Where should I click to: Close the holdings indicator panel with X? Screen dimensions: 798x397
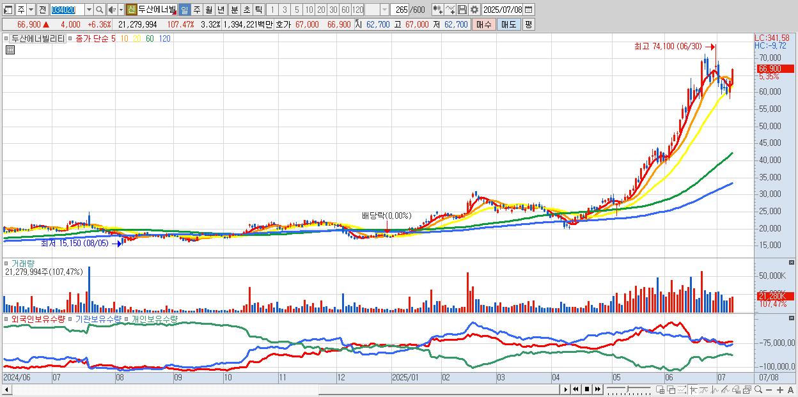(792, 318)
